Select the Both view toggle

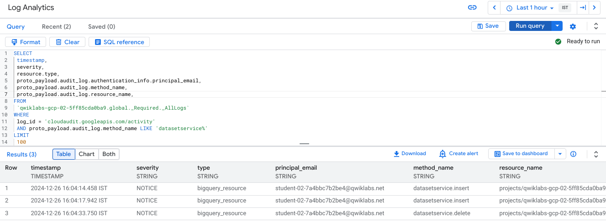tap(109, 154)
